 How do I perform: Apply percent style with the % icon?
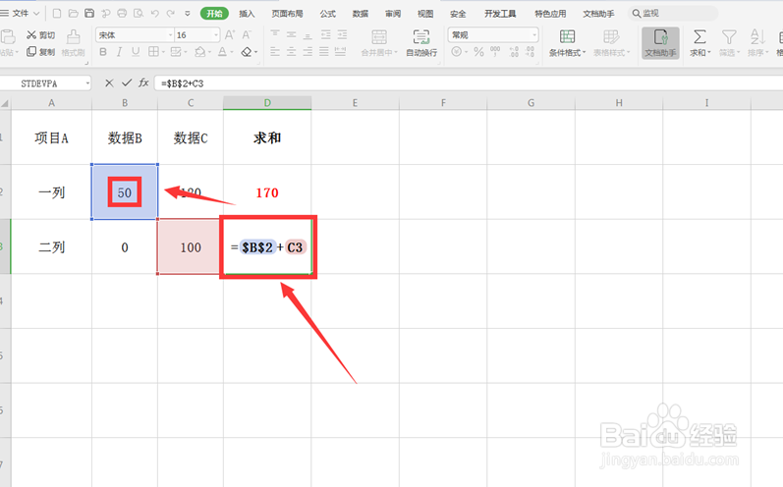(478, 52)
